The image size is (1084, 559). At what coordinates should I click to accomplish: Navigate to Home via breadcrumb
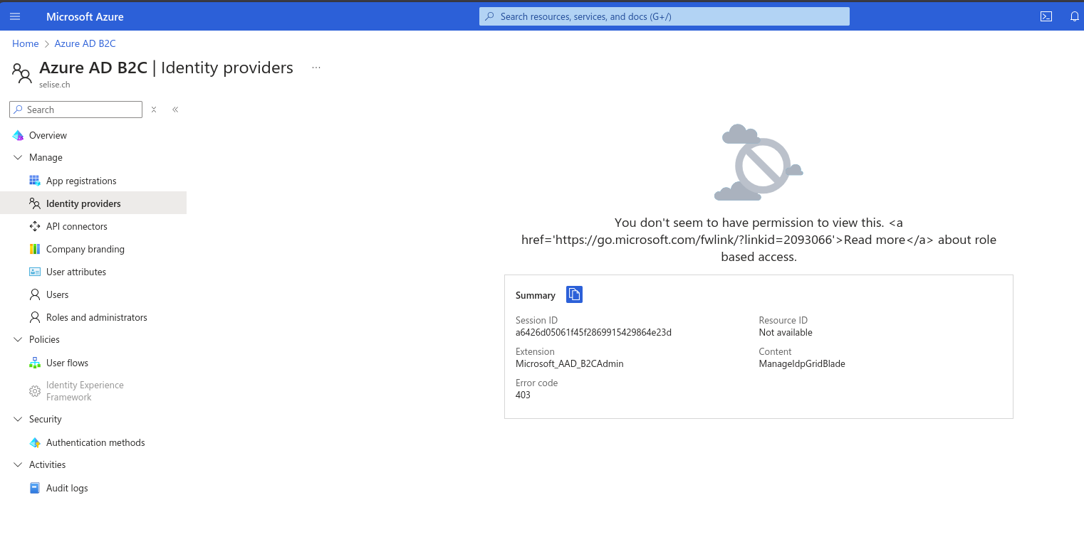(x=25, y=43)
